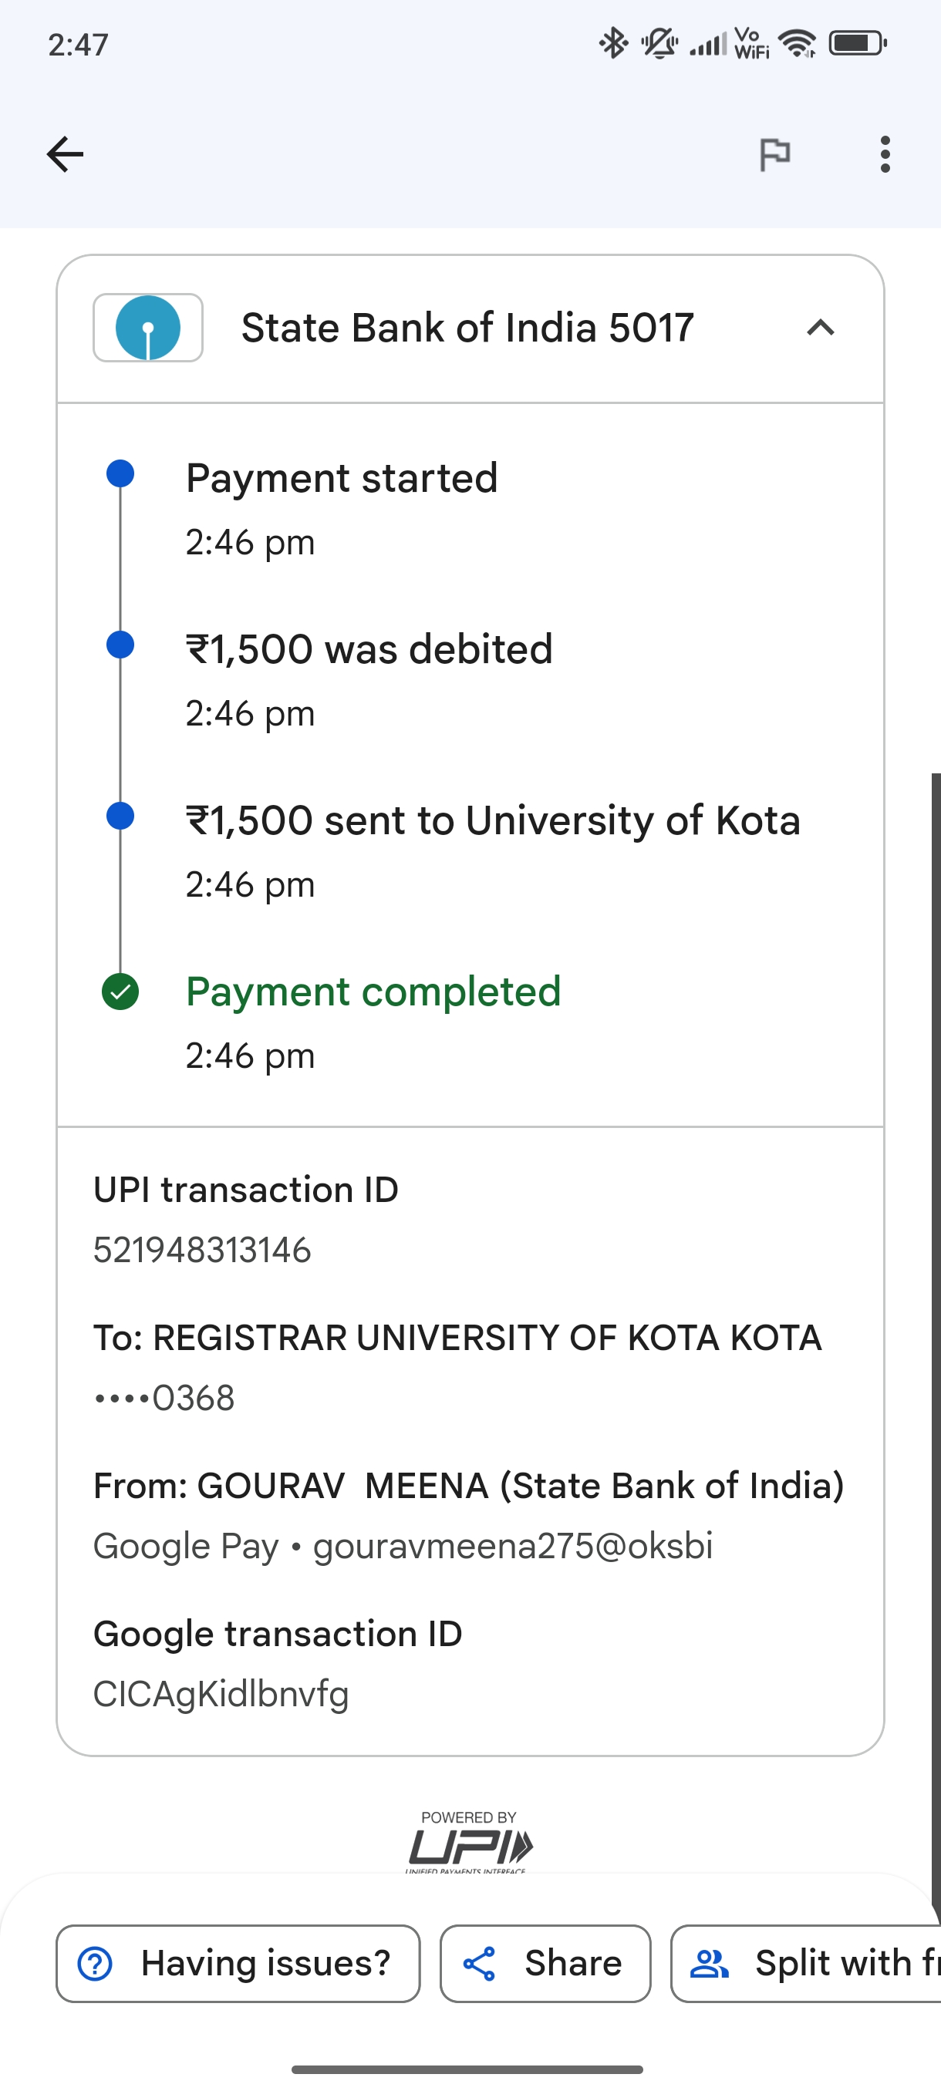Screen dimensions: 941x2091
Task: Tap the sent to University of Kota dot
Action: click(120, 816)
